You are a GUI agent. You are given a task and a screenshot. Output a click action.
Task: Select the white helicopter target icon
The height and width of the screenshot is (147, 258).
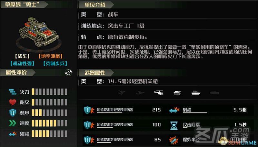pyautogui.click(x=159, y=93)
